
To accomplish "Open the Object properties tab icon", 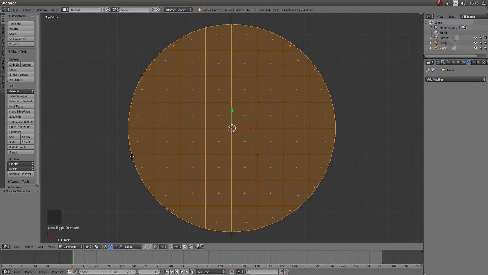I will (459, 62).
